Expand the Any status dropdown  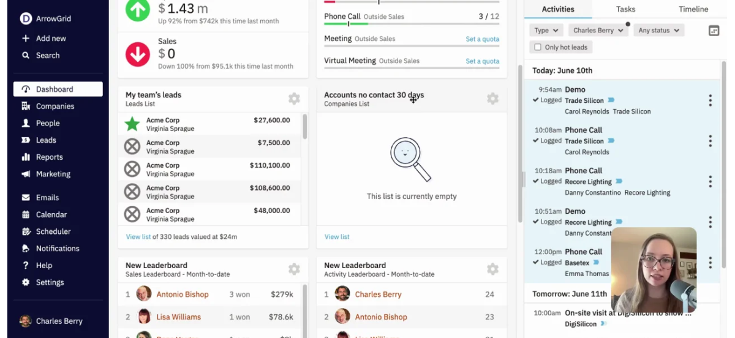[658, 30]
